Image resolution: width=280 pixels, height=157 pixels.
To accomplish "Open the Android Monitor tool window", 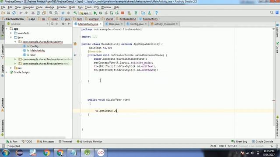I will 89,141.
